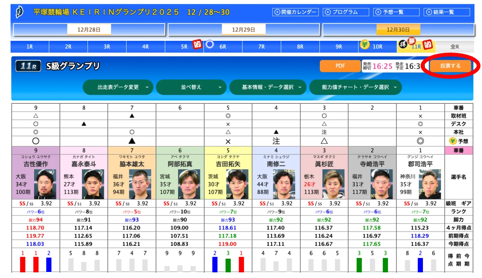Click the name 古性優作

click(36, 164)
